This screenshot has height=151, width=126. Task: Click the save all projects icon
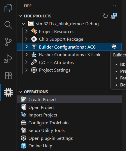point(114,16)
